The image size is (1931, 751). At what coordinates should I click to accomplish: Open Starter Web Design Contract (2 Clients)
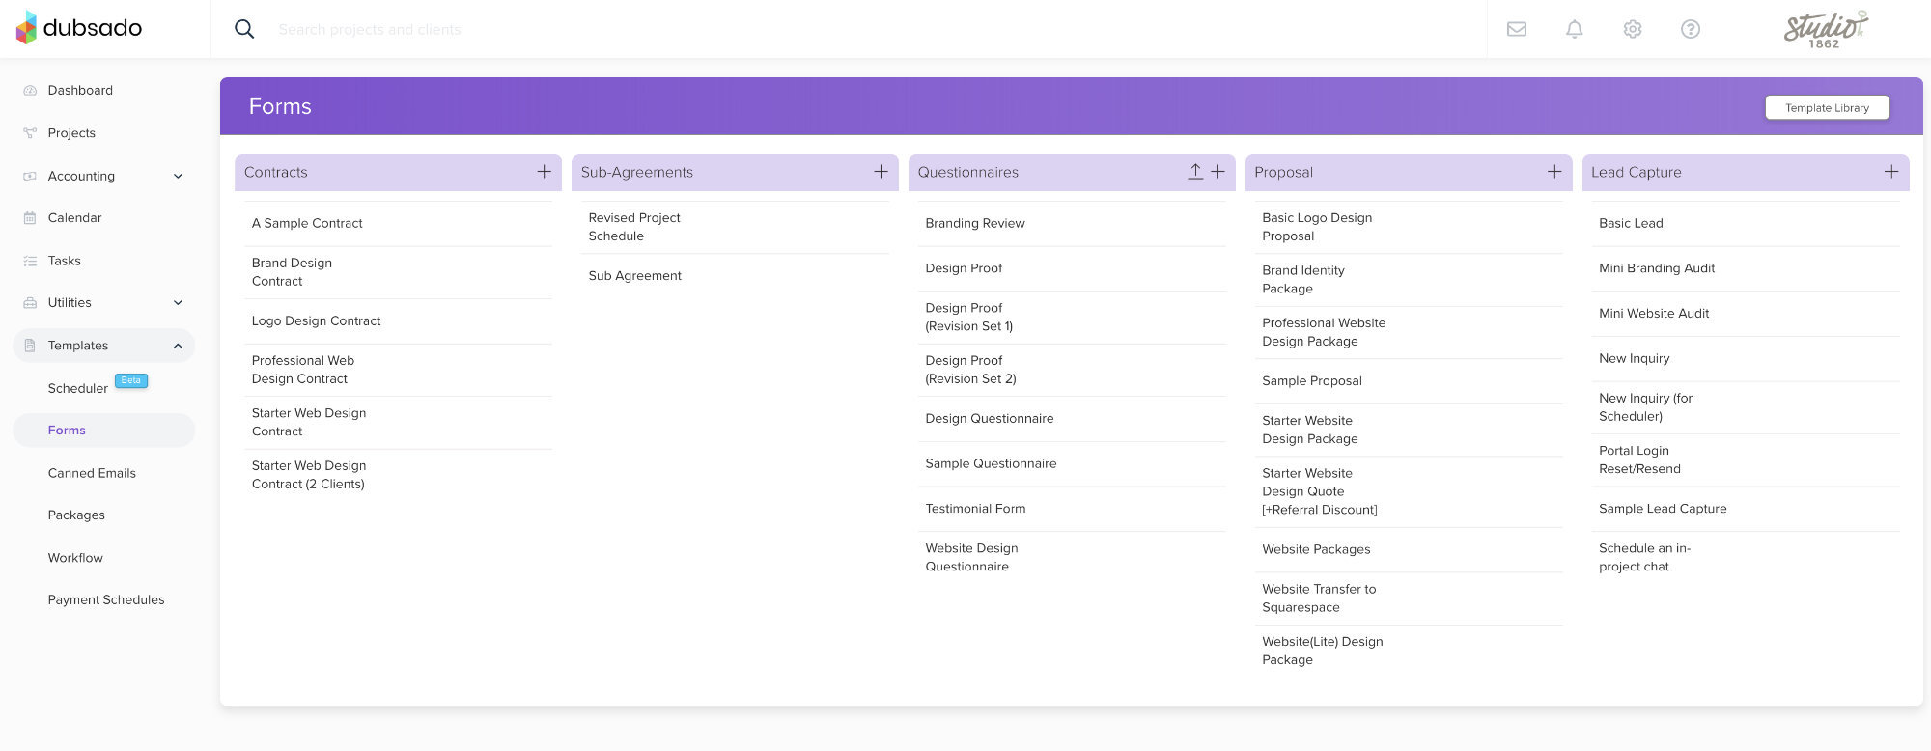point(308,475)
